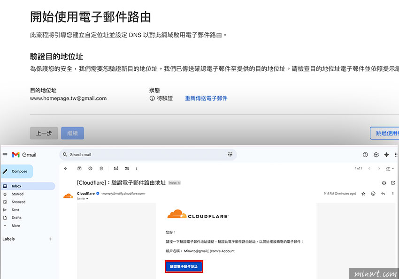
Task: Click sender address noreply@notify.cloudflare.com
Action: 123,194
